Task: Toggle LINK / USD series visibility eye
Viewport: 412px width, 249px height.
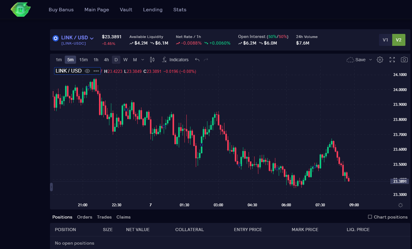Action: click(87, 71)
